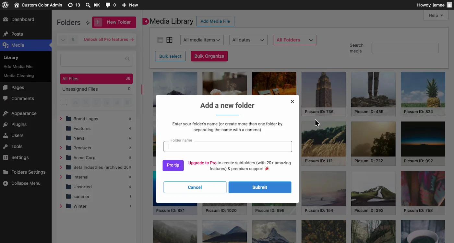Click the magnifier icon in folder search
454x243 pixels.
point(127,59)
